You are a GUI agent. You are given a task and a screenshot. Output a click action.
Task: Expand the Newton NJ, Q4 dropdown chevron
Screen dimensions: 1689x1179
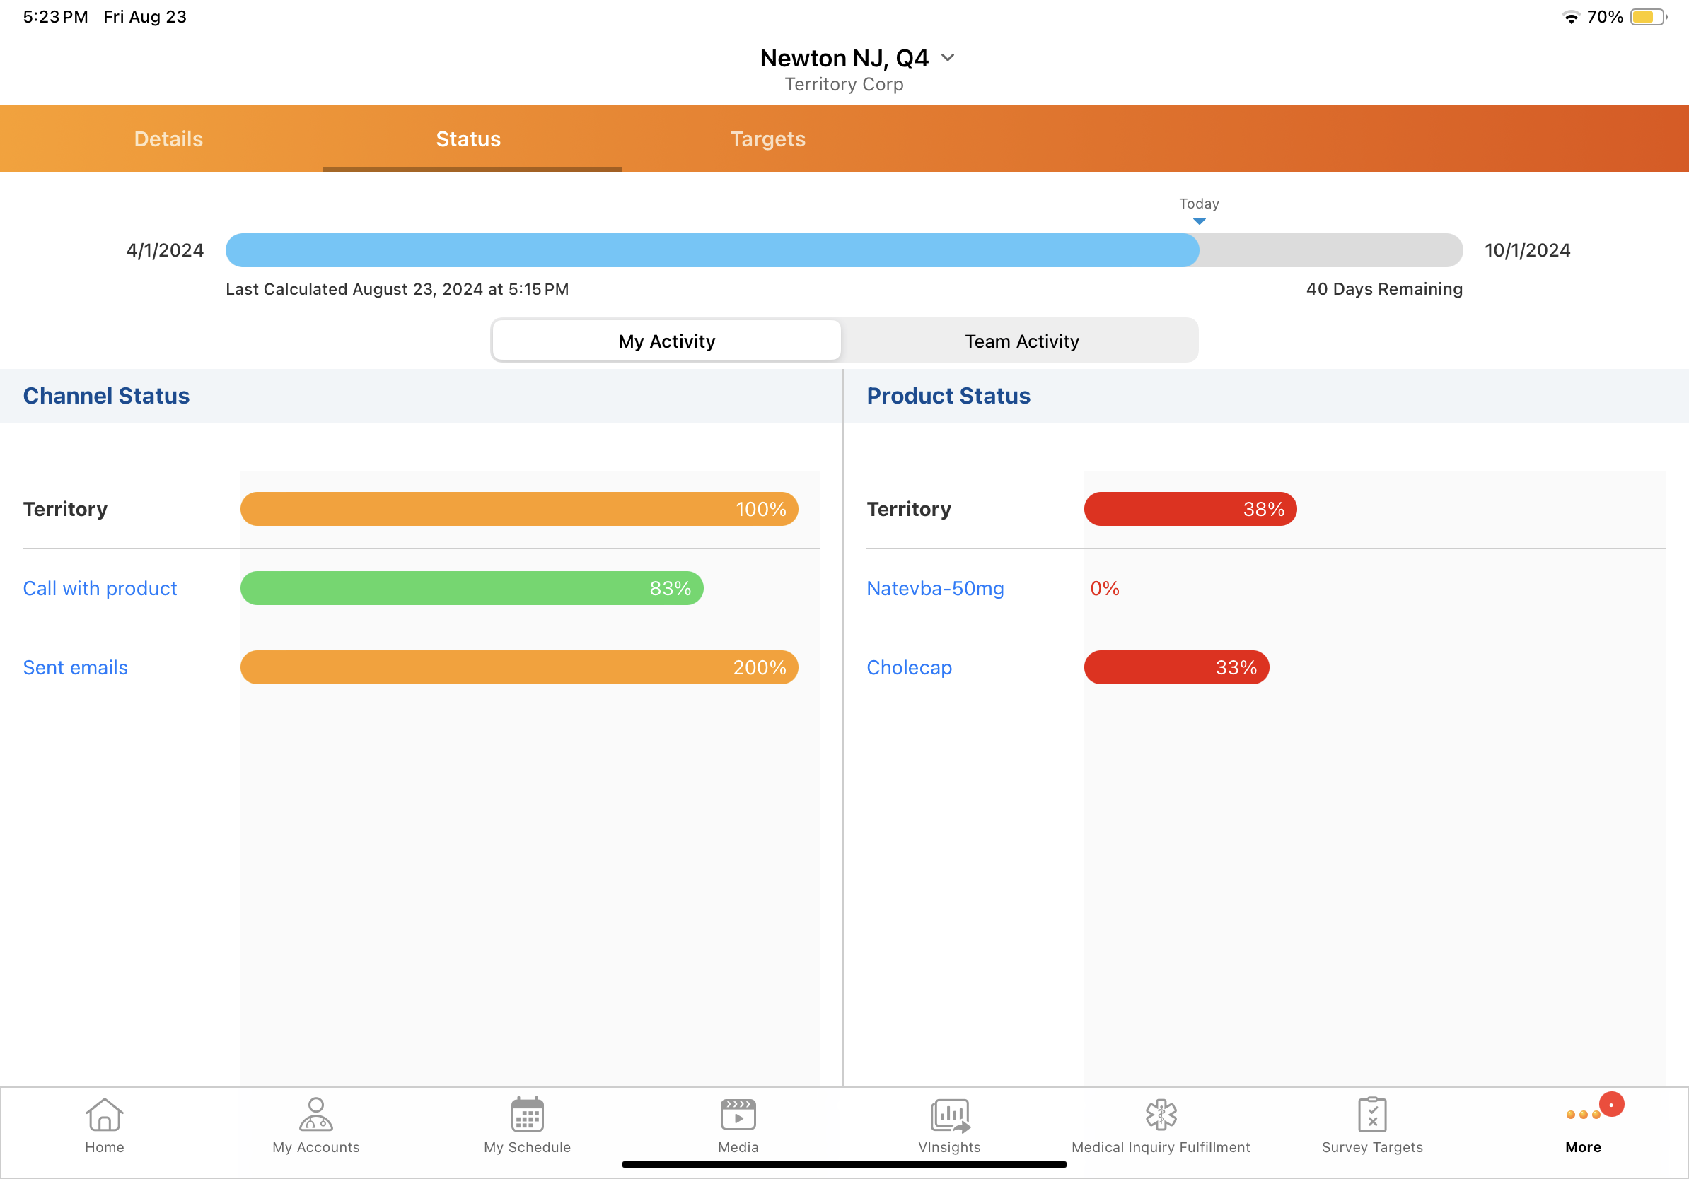point(948,57)
